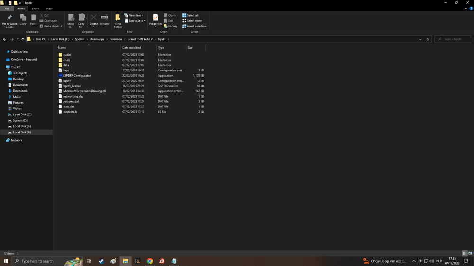Open the Copy to dropdown
The image size is (474, 266).
click(82, 21)
